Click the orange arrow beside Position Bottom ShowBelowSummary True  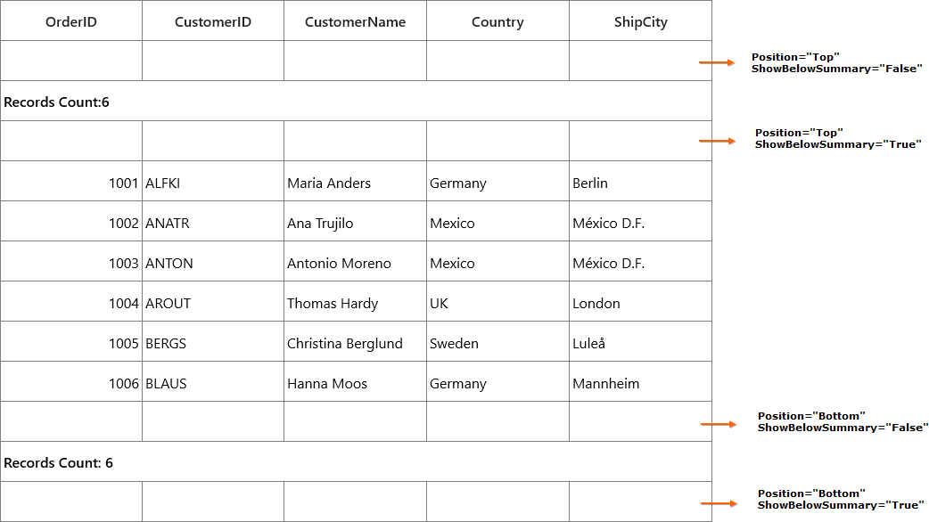719,503
